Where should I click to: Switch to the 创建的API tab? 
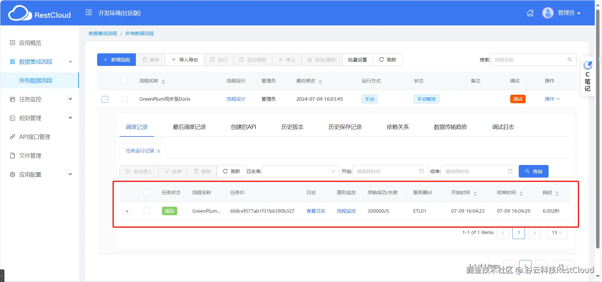coord(243,127)
